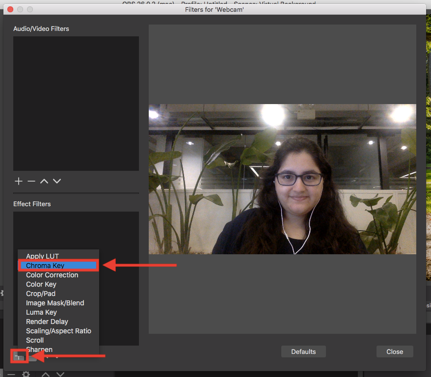The height and width of the screenshot is (377, 431).
Task: Close the Filters dialog with Close button
Action: [x=394, y=351]
